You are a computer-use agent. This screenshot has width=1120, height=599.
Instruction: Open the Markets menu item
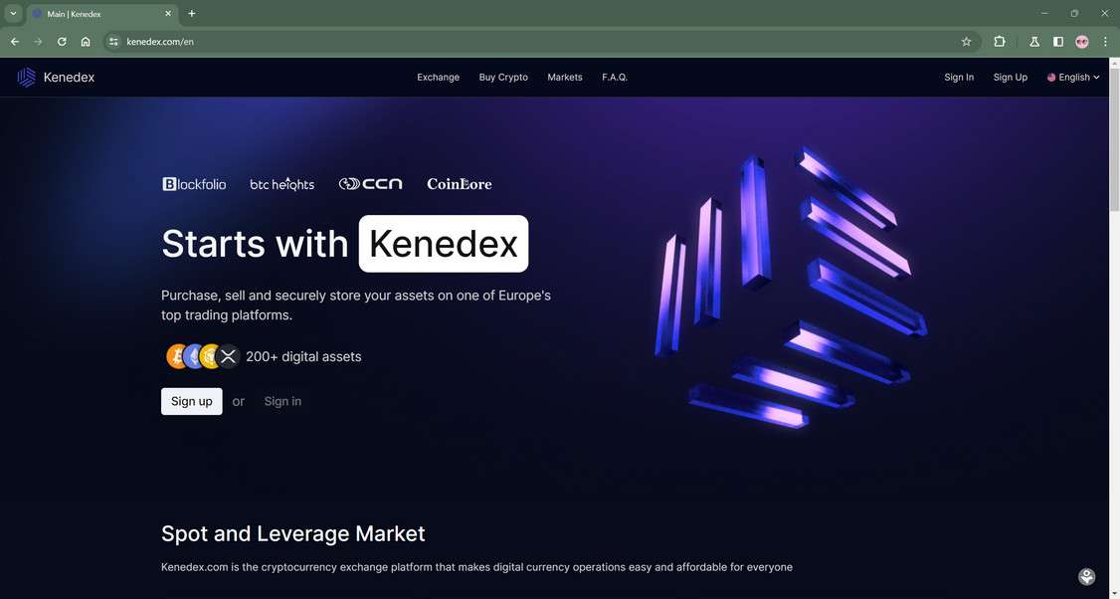564,78
